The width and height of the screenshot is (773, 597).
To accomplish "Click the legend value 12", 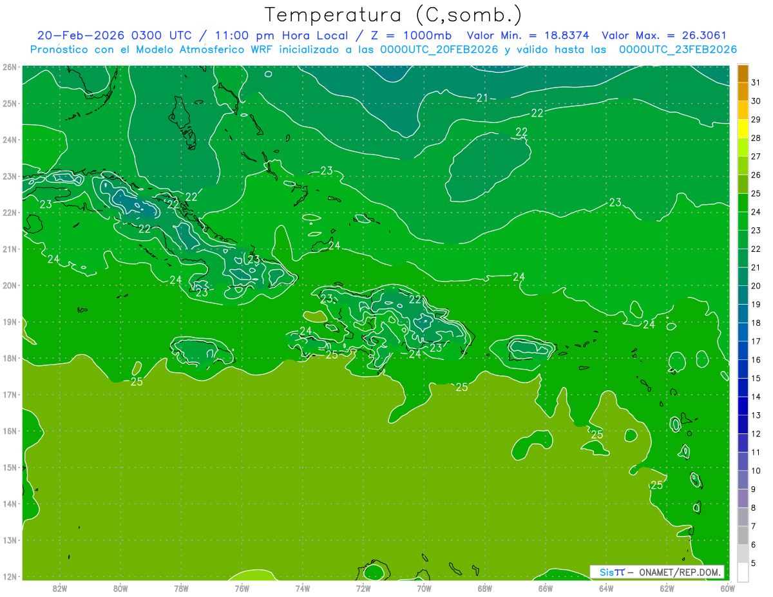I will 756,434.
